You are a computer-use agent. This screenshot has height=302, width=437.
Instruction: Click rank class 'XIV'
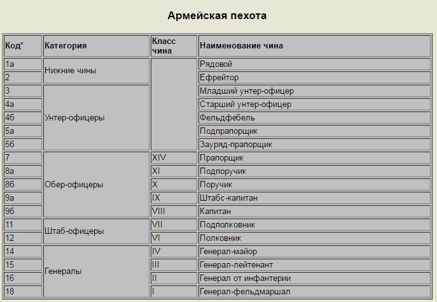point(174,158)
